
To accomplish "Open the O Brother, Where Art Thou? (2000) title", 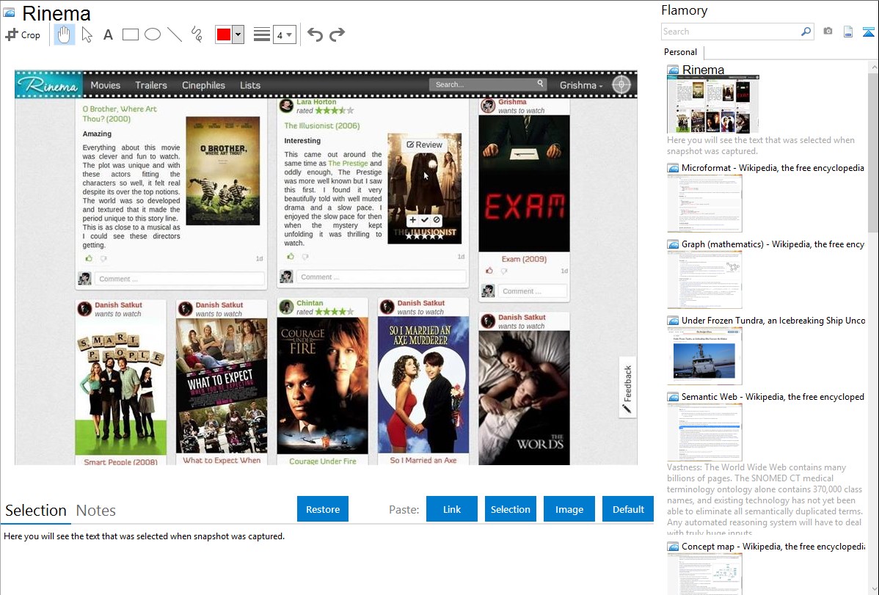I will pyautogui.click(x=120, y=114).
